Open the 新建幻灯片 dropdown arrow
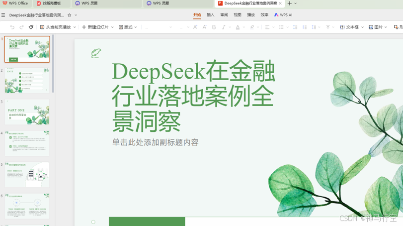The height and width of the screenshot is (226, 403). point(112,27)
